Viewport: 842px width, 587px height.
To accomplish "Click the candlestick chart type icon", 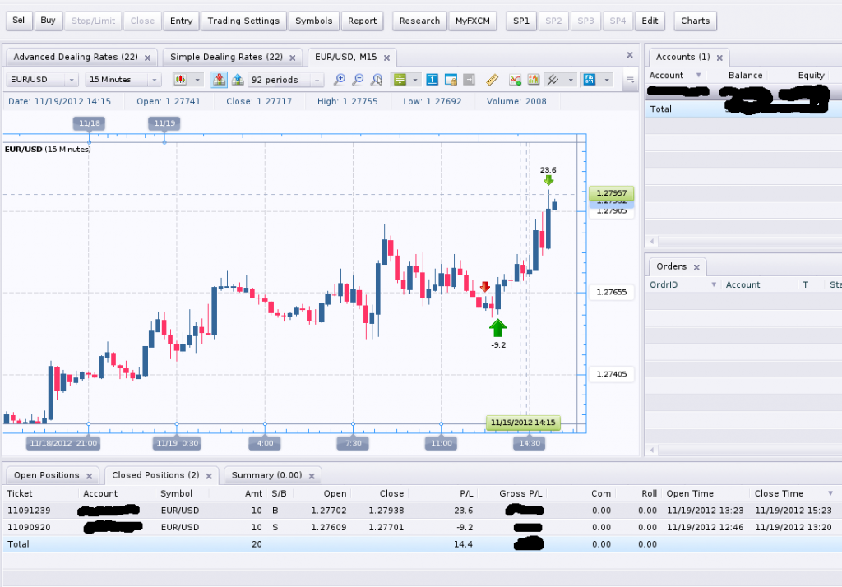I will (x=178, y=80).
